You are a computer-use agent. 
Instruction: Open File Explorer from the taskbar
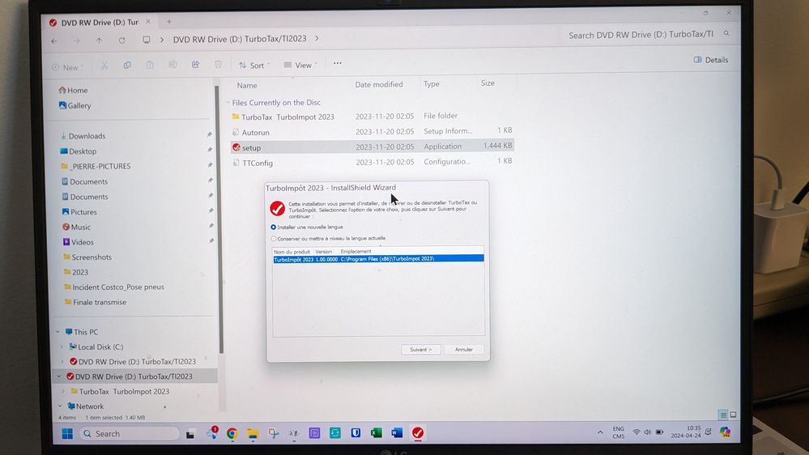pyautogui.click(x=253, y=434)
